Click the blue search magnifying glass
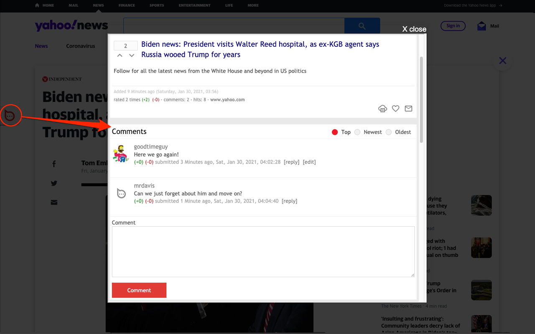The width and height of the screenshot is (535, 334). [x=362, y=25]
